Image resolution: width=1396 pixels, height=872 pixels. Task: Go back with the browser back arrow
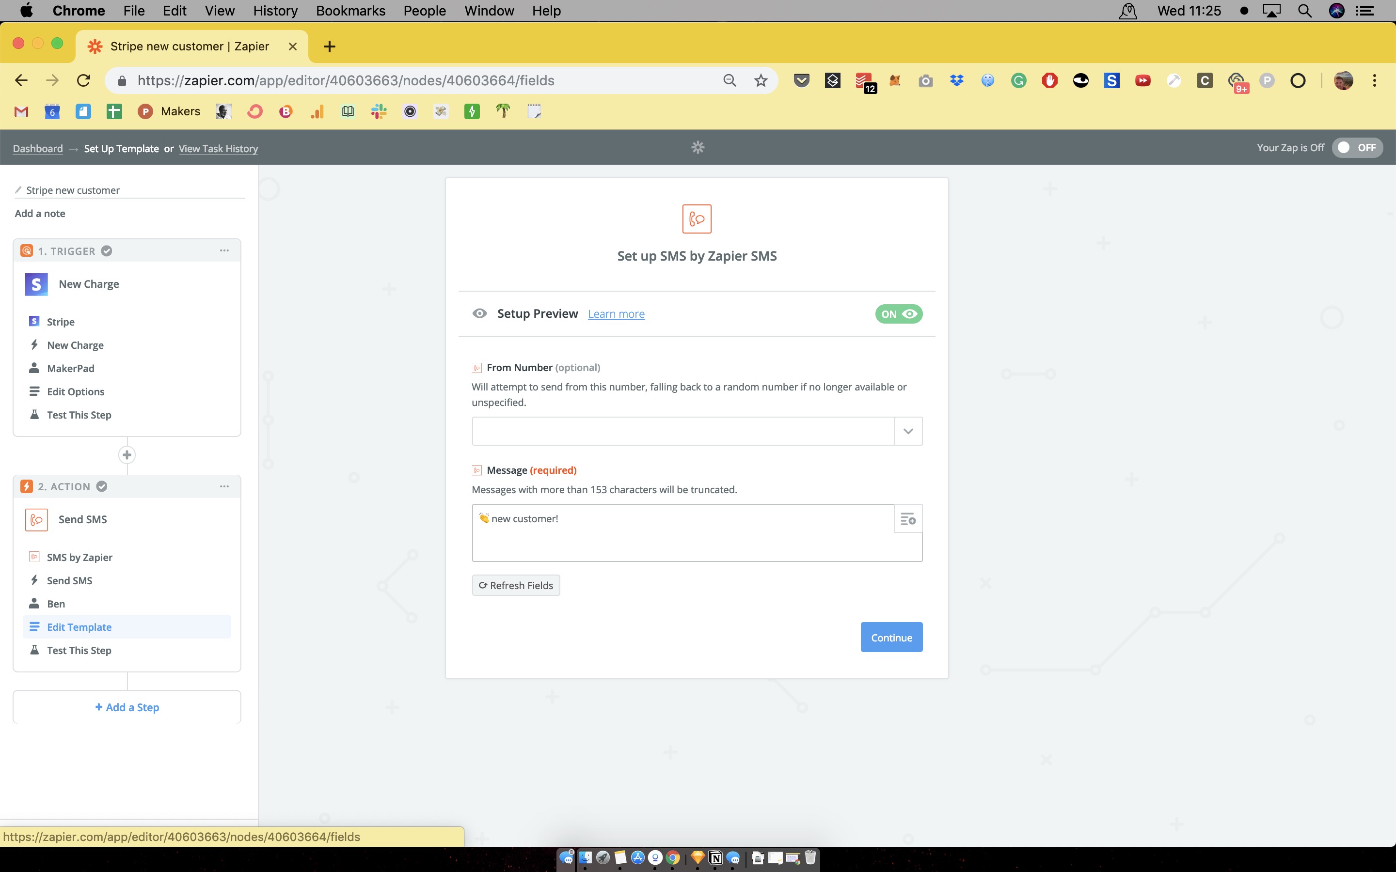point(21,80)
